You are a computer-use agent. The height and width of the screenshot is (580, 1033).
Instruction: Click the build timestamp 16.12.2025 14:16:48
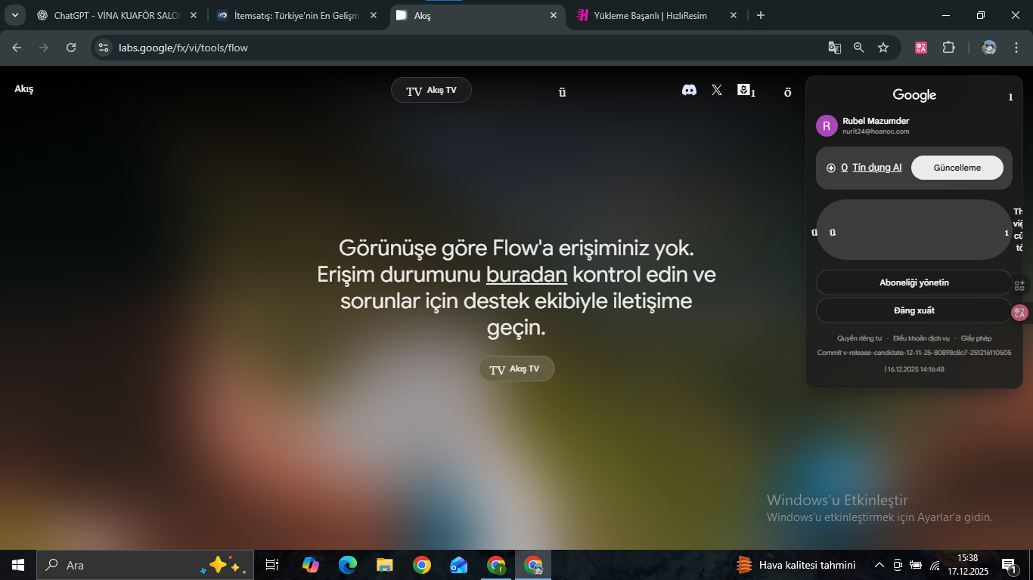point(915,369)
